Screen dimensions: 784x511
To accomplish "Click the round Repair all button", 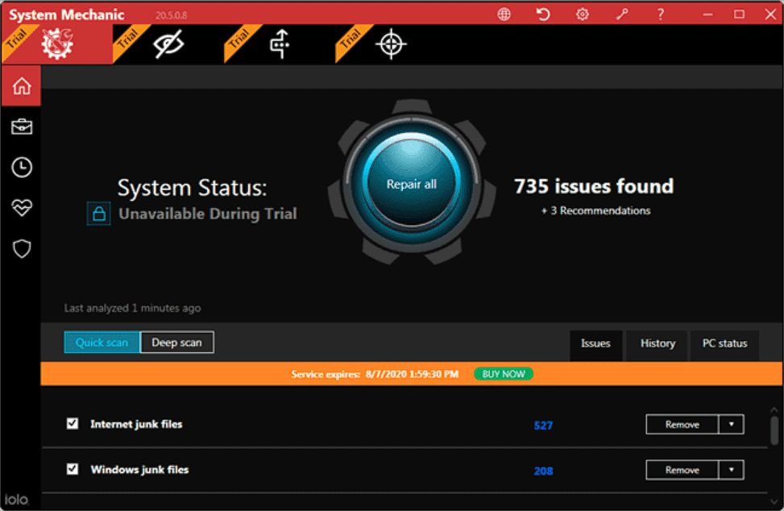I will (x=412, y=184).
